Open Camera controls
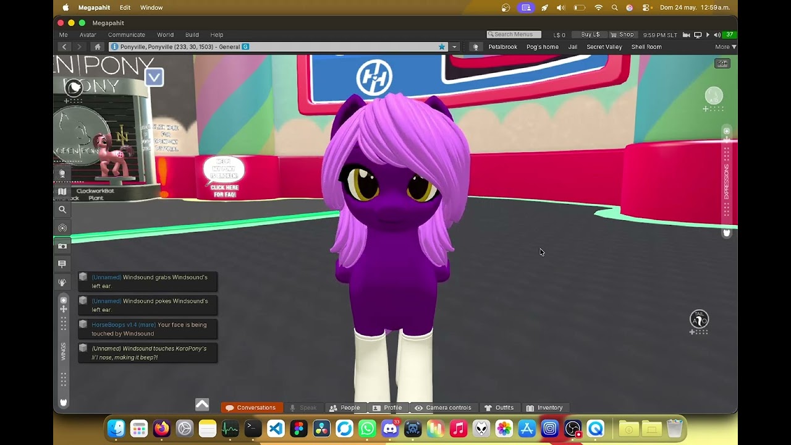 click(x=443, y=408)
